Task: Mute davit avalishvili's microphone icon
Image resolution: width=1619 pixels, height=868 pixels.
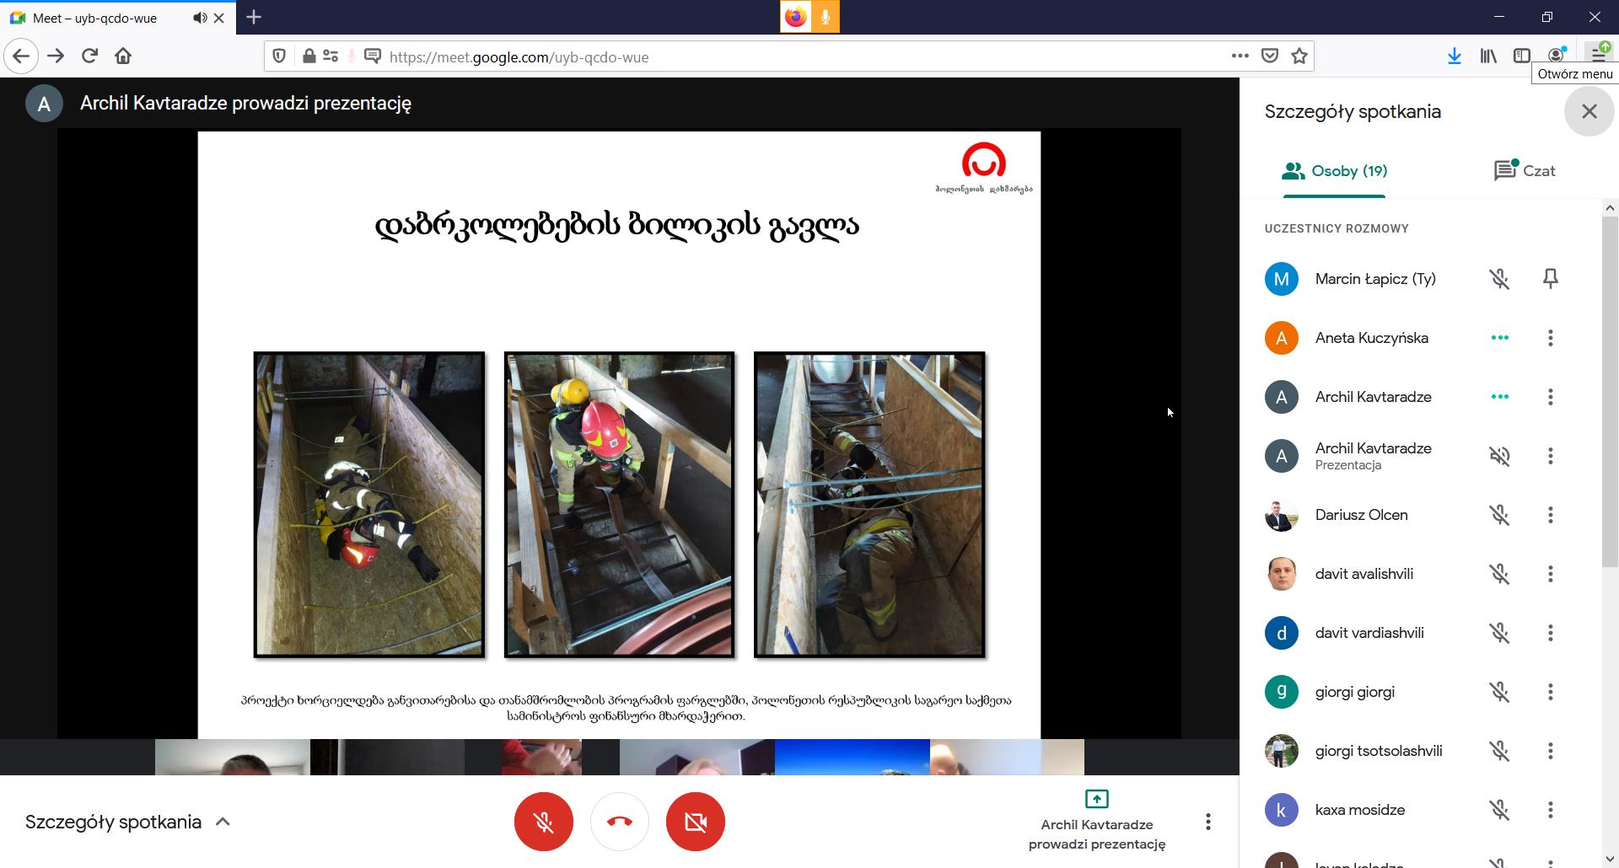Action: [1499, 574]
